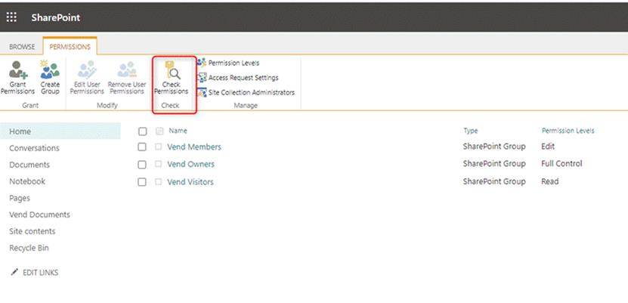
Task: Click the Grant Permissions button label
Action: coord(18,88)
